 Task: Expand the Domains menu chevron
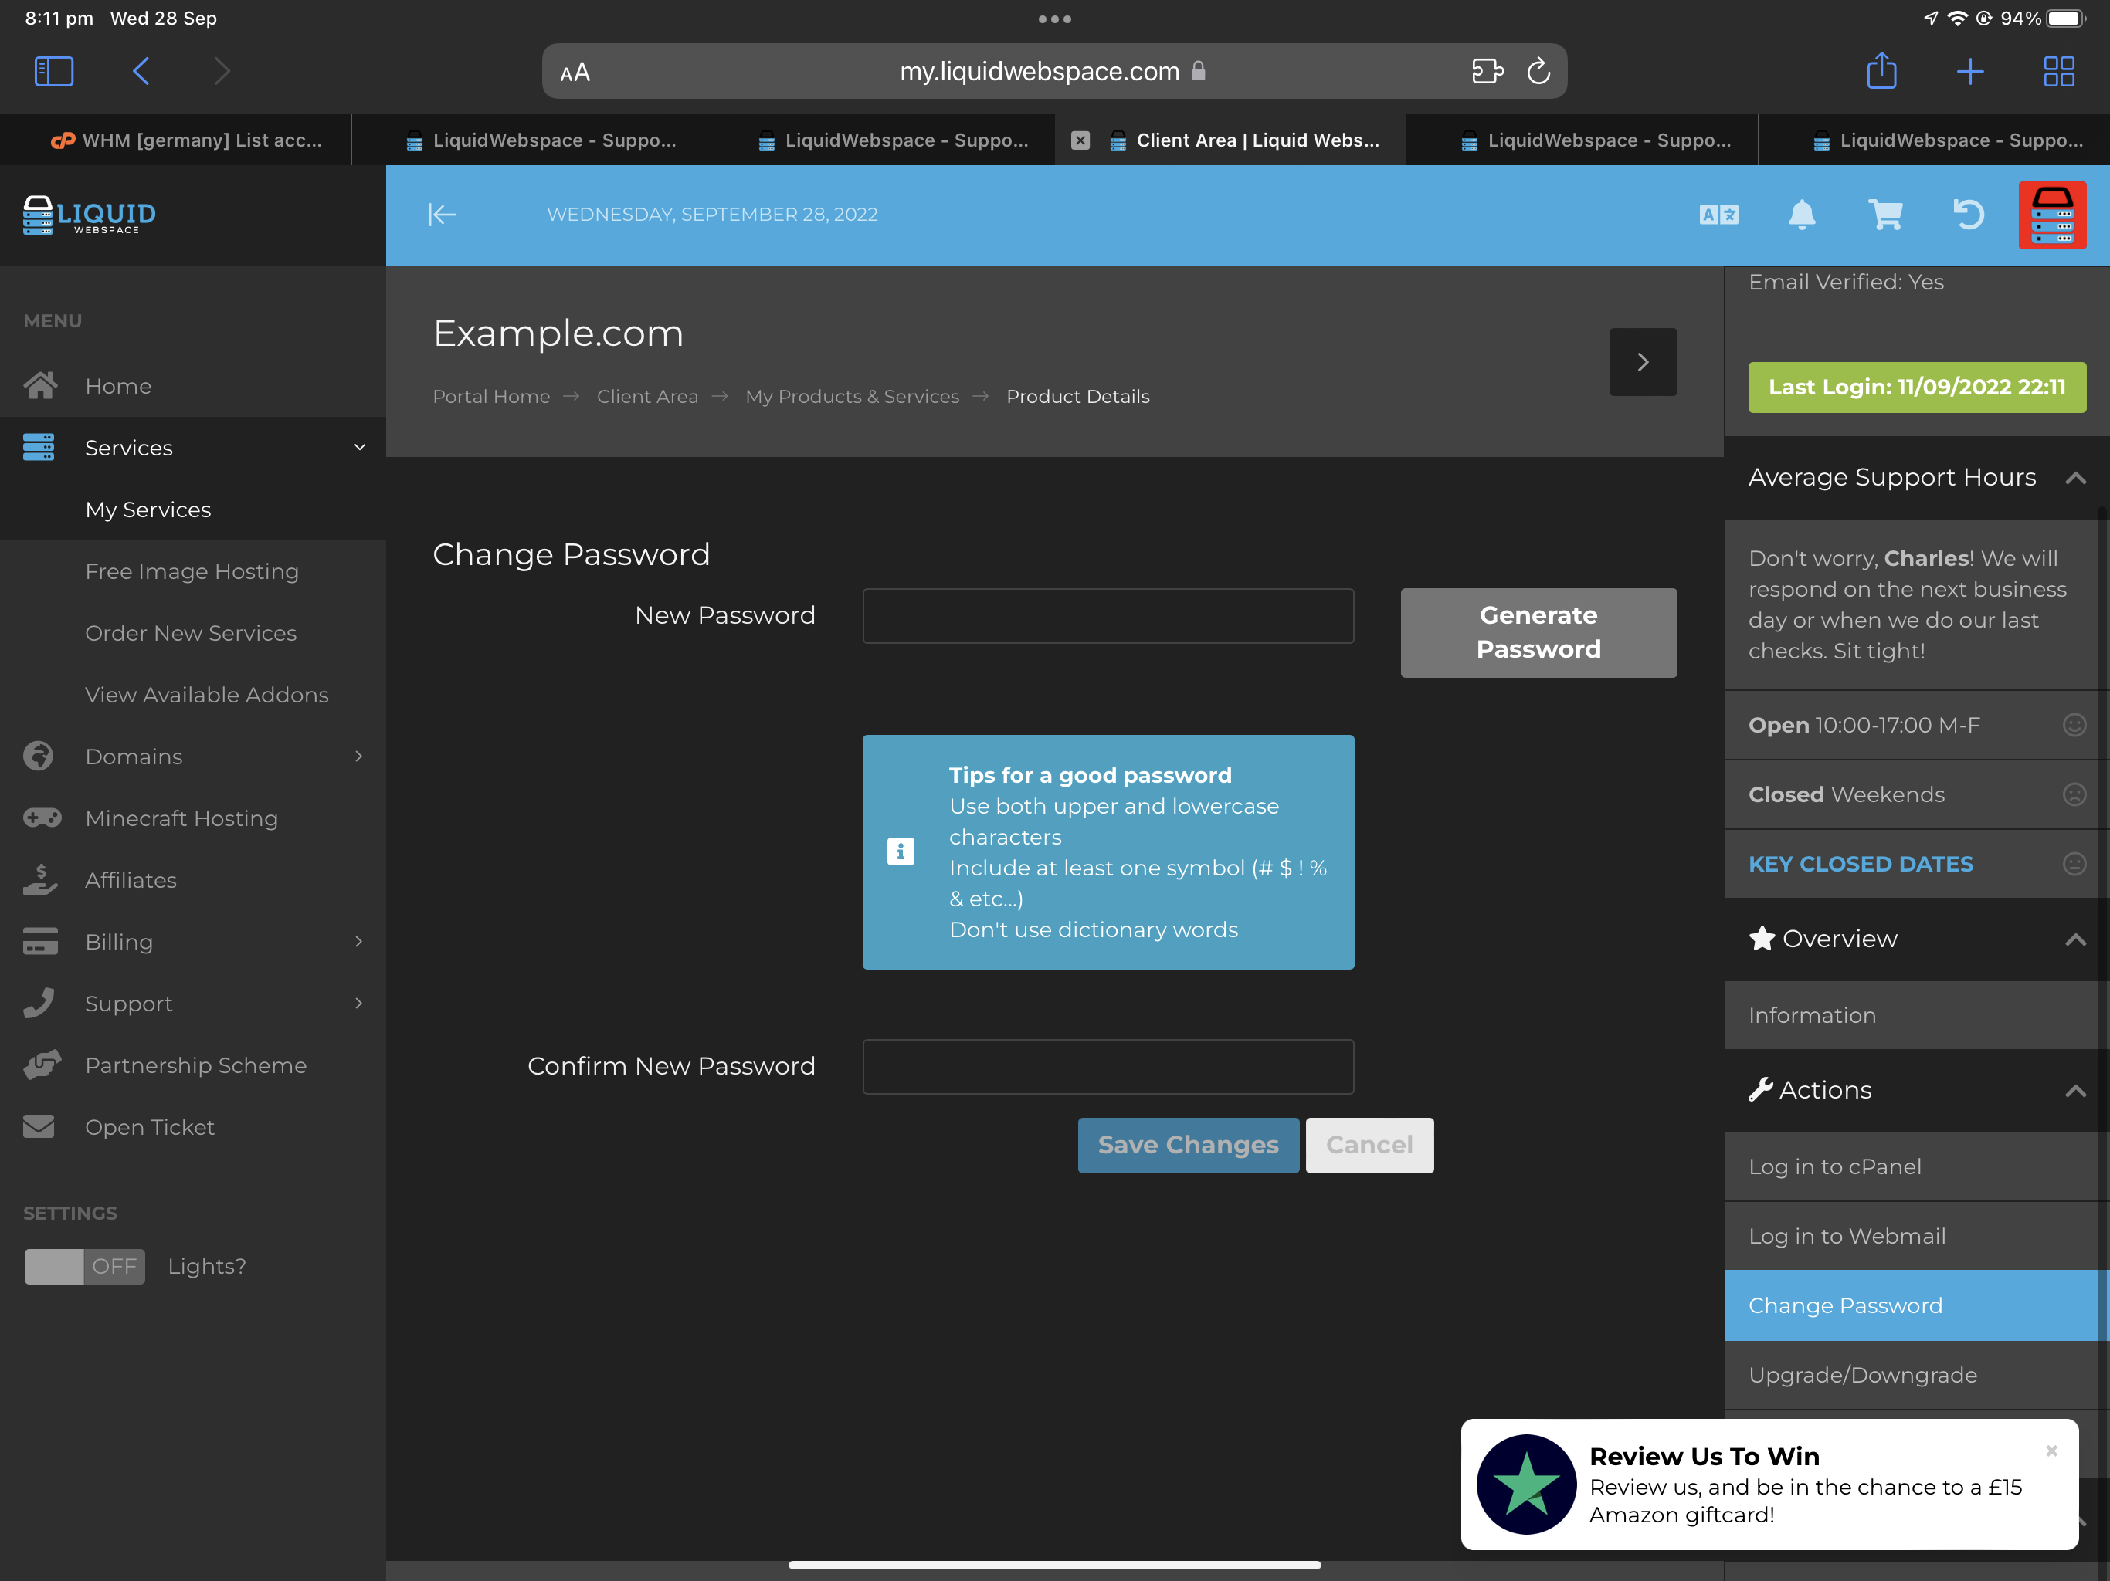click(x=358, y=757)
